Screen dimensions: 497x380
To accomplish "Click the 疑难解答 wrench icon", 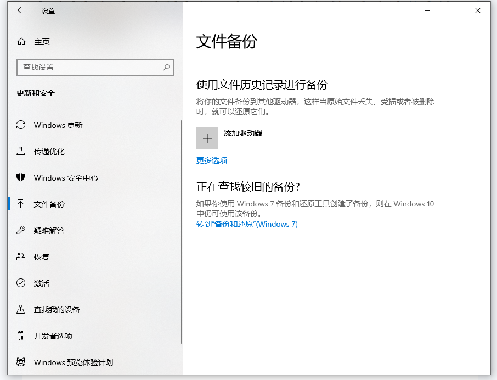I will tap(21, 230).
